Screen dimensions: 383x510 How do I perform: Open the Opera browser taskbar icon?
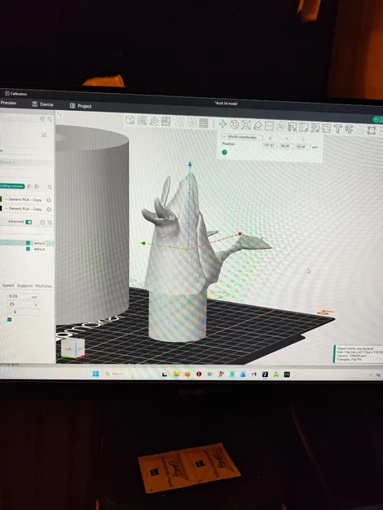[x=198, y=375]
